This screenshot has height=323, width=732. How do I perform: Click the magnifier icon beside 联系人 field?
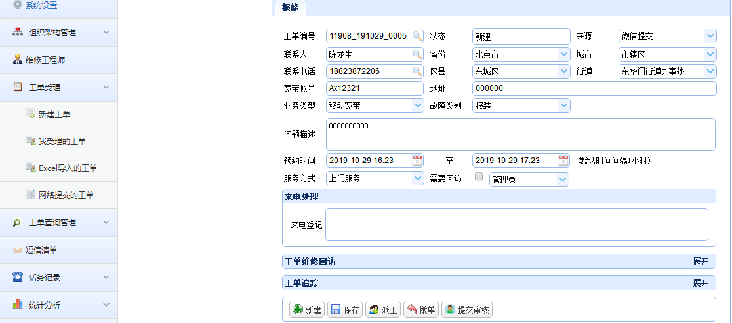pyautogui.click(x=417, y=54)
